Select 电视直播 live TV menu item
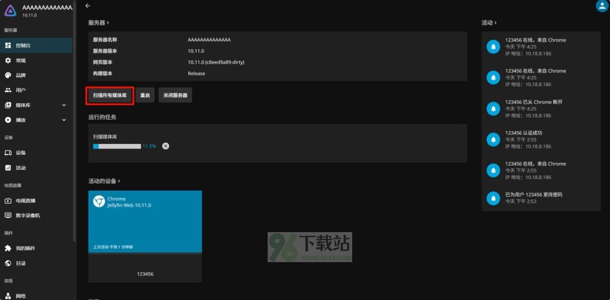The image size is (610, 300). (26, 201)
